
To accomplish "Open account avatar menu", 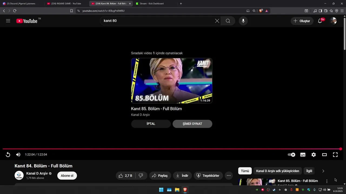I will 334,21.
